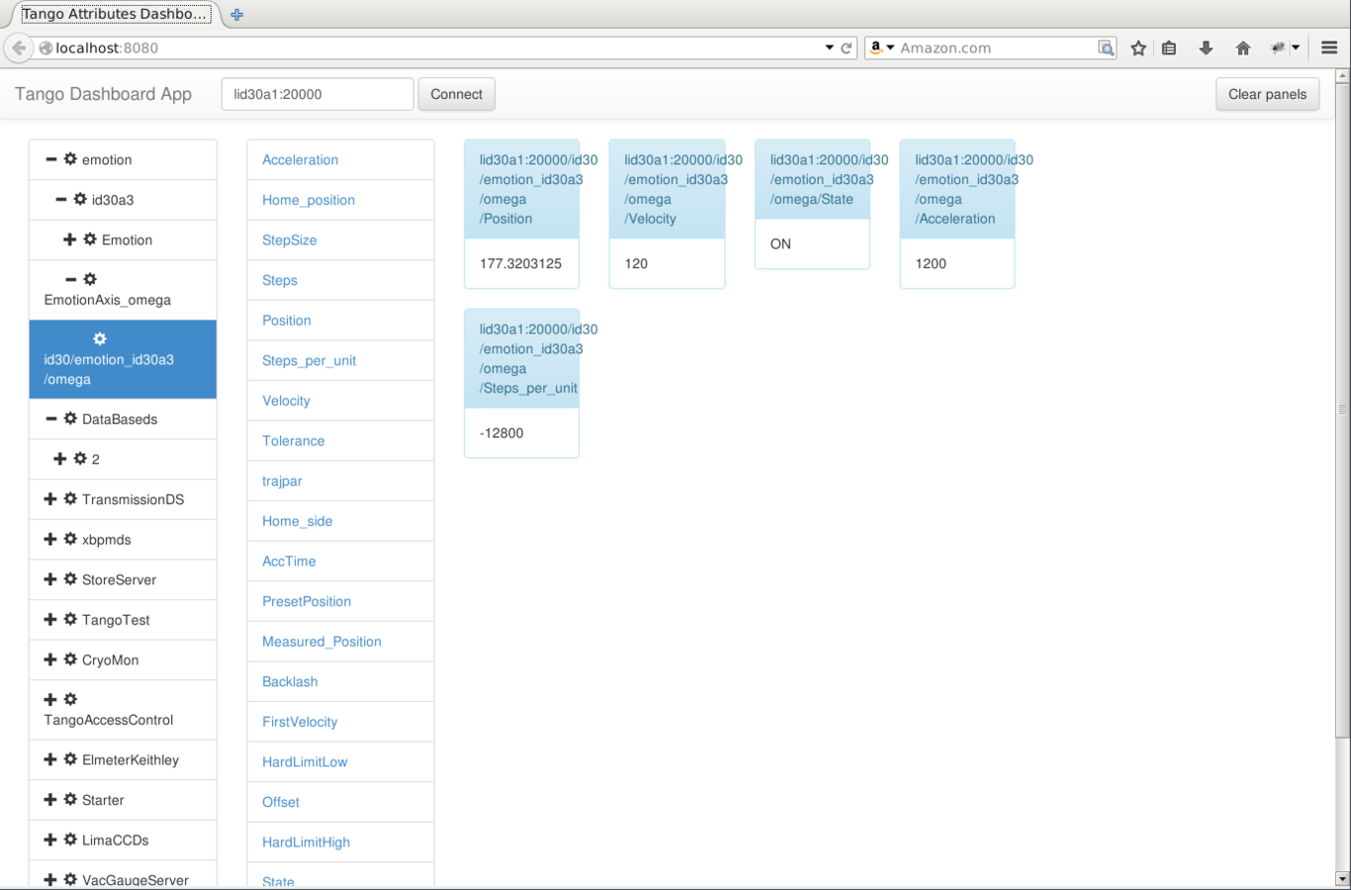Screen dimensions: 1351x890
Task: Click the gear icon beside DataBaseds
Action: click(x=70, y=418)
